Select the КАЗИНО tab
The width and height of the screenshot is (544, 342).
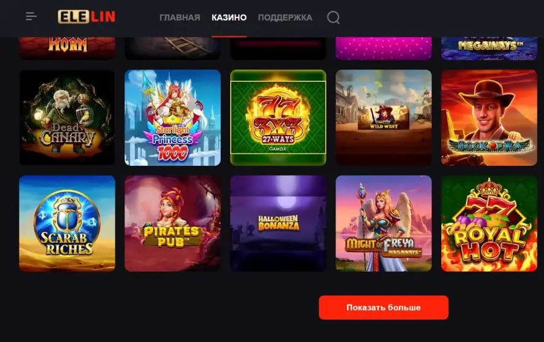(229, 18)
